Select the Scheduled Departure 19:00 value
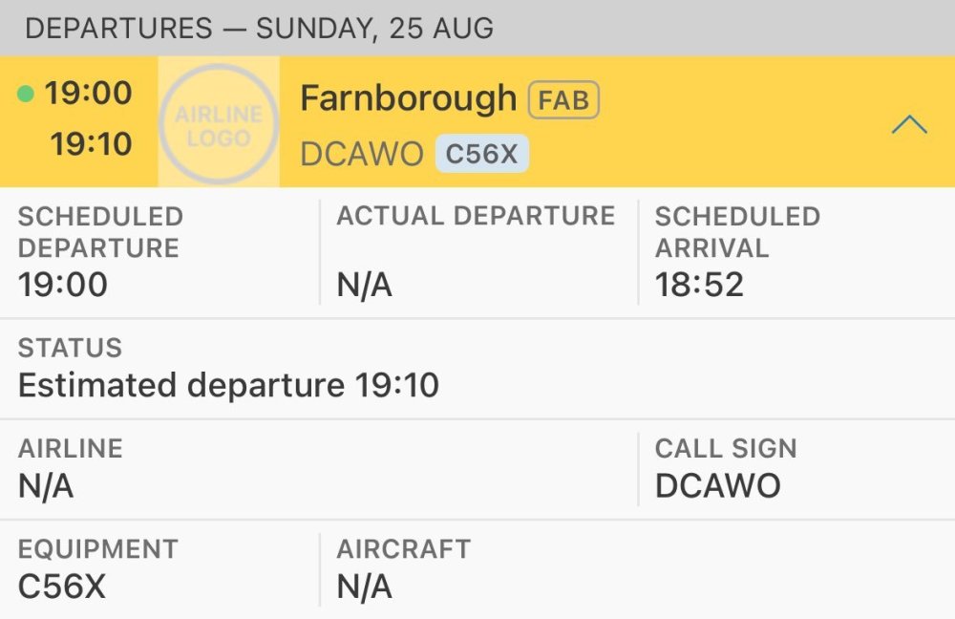This screenshot has height=619, width=955. [x=63, y=285]
